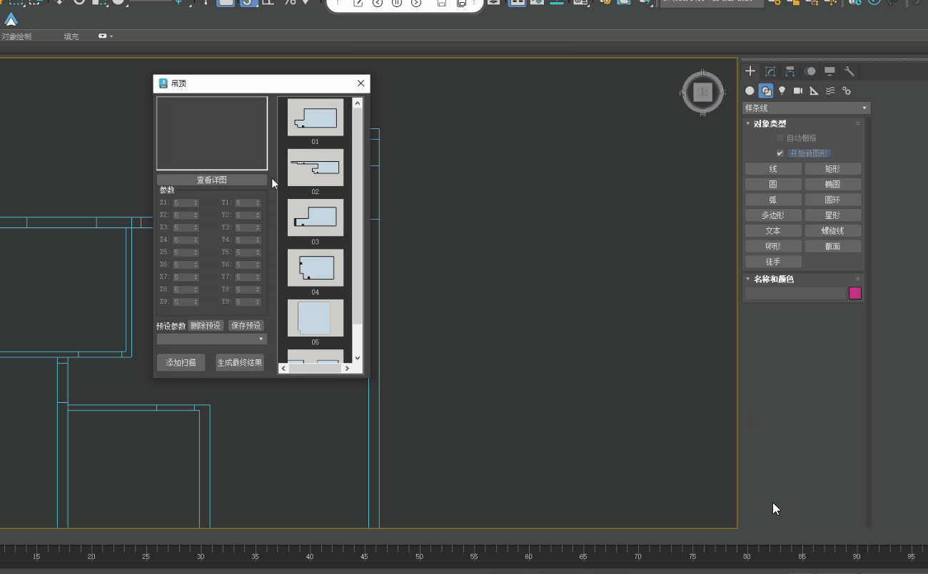This screenshot has height=574, width=928.
Task: Click the 螺旋线 shape button
Action: 833,231
